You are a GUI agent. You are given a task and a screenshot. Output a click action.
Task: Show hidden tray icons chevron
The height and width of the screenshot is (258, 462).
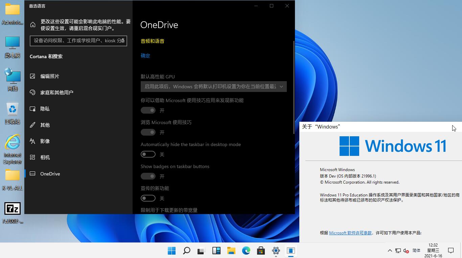tap(390, 251)
